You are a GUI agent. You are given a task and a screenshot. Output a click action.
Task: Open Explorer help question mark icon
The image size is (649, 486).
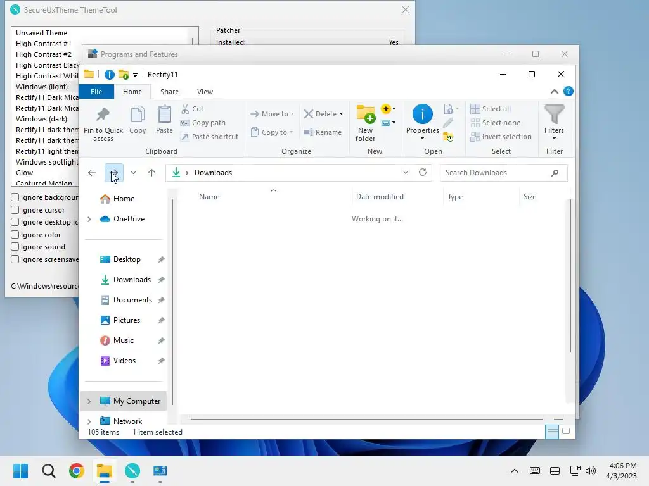click(569, 91)
